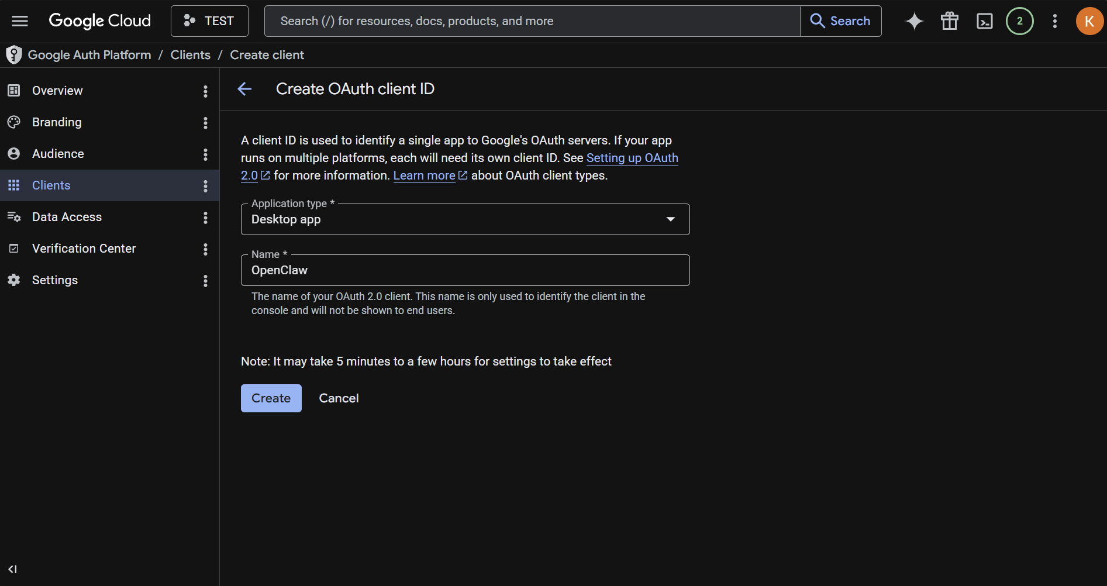Activate Cloud Shell terminal icon
1107x586 pixels.
(985, 21)
